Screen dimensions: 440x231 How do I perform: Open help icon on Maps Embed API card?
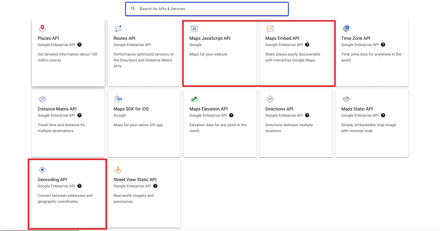pos(307,45)
